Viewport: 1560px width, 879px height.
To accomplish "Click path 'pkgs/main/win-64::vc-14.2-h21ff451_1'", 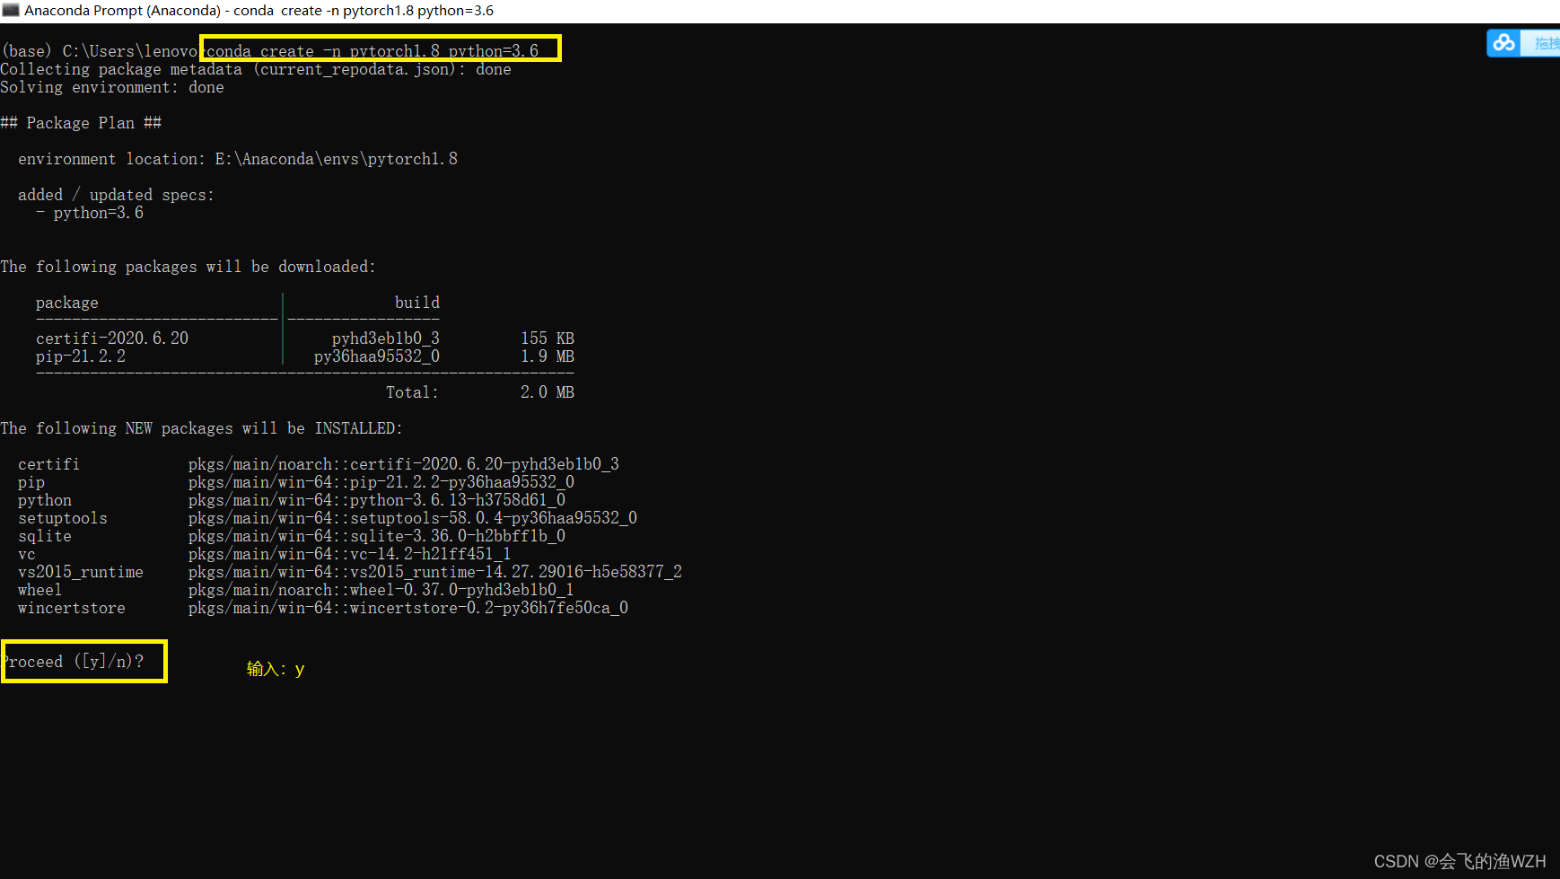I will 350,554.
